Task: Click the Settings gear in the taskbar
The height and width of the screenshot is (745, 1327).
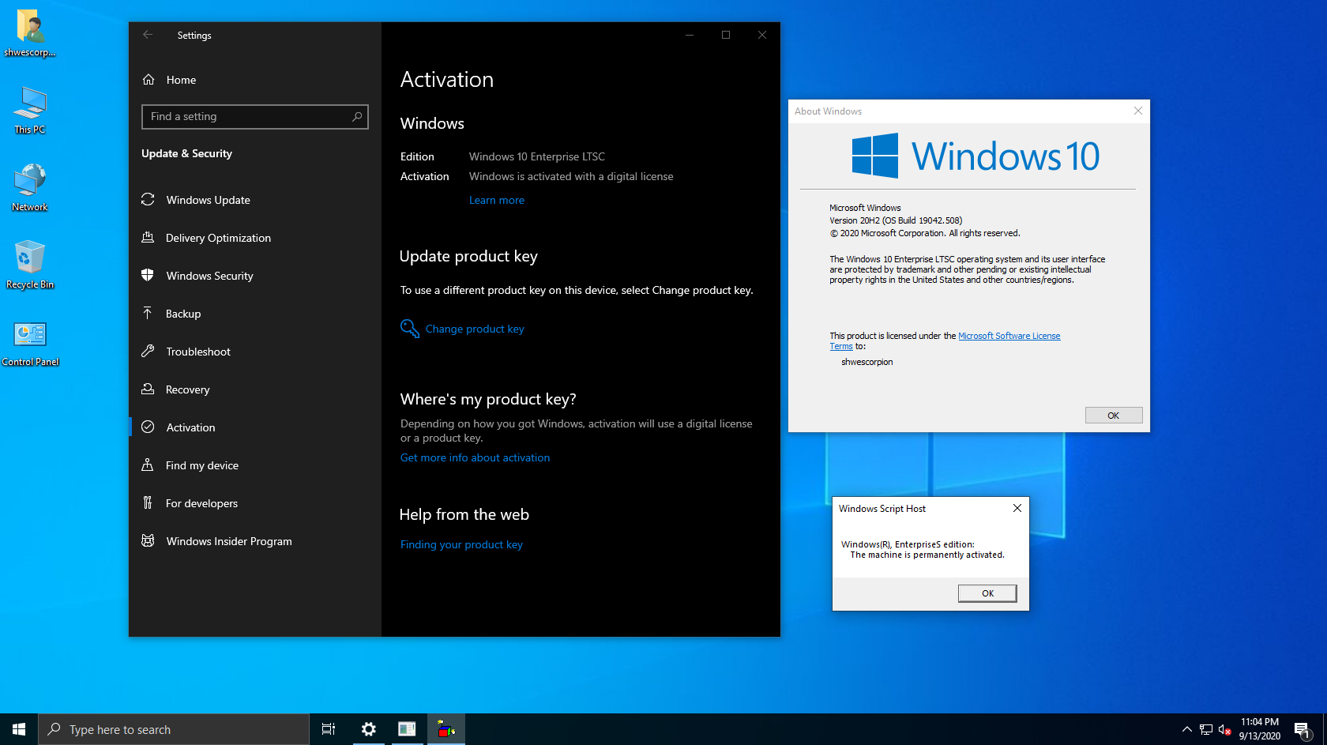Action: [368, 729]
